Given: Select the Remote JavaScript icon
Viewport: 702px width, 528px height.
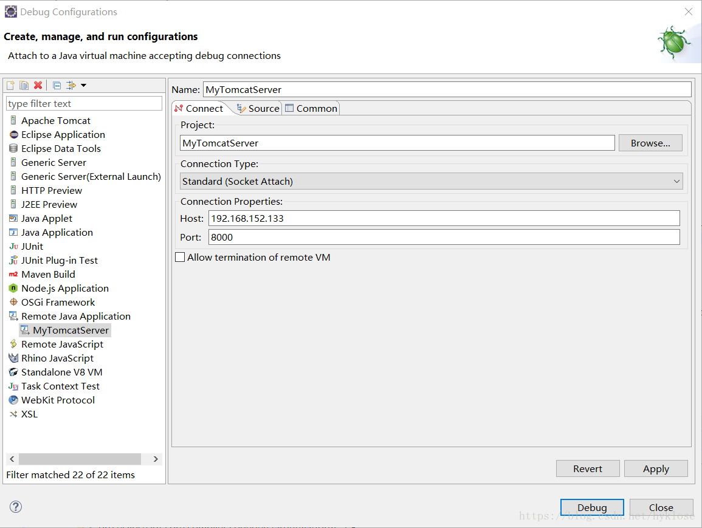Looking at the screenshot, I should point(13,344).
